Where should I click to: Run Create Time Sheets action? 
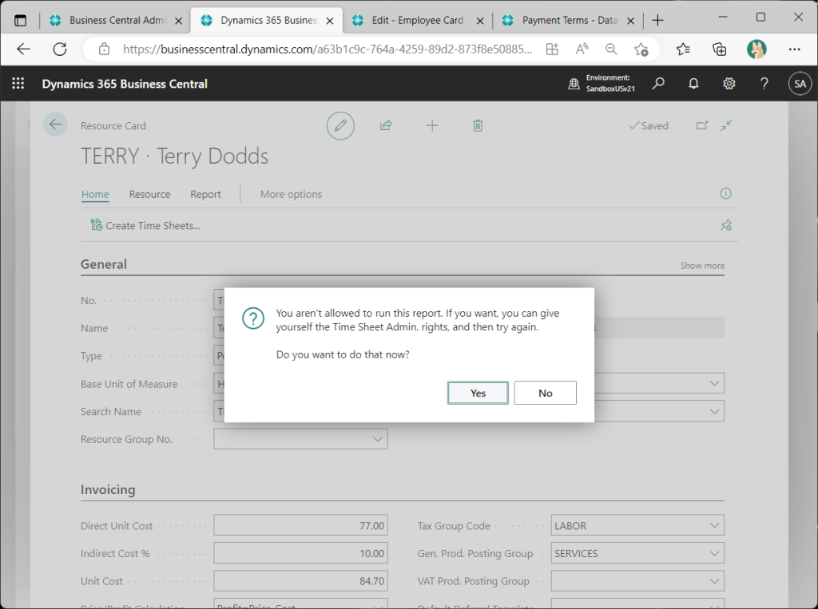click(145, 225)
